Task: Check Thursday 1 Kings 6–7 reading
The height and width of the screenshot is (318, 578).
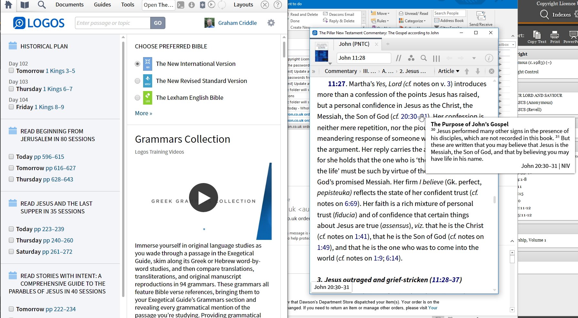Action: [x=11, y=89]
